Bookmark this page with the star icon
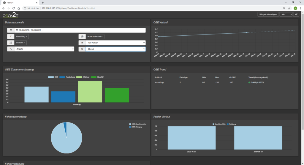This screenshot has height=165, width=304. pos(289,8)
